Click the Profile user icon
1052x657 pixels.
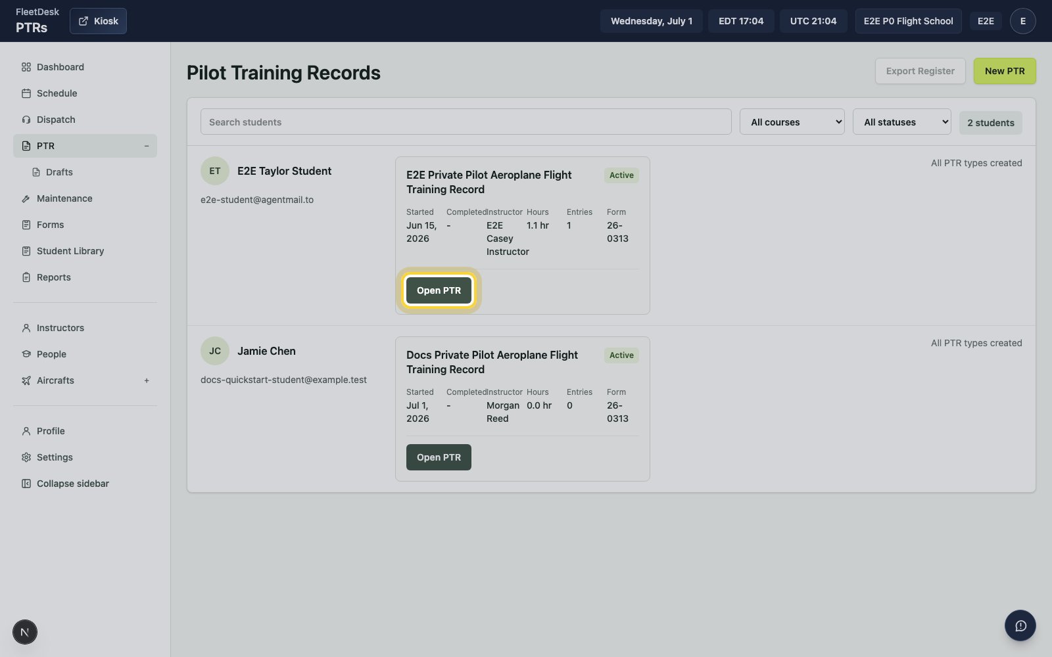(26, 431)
